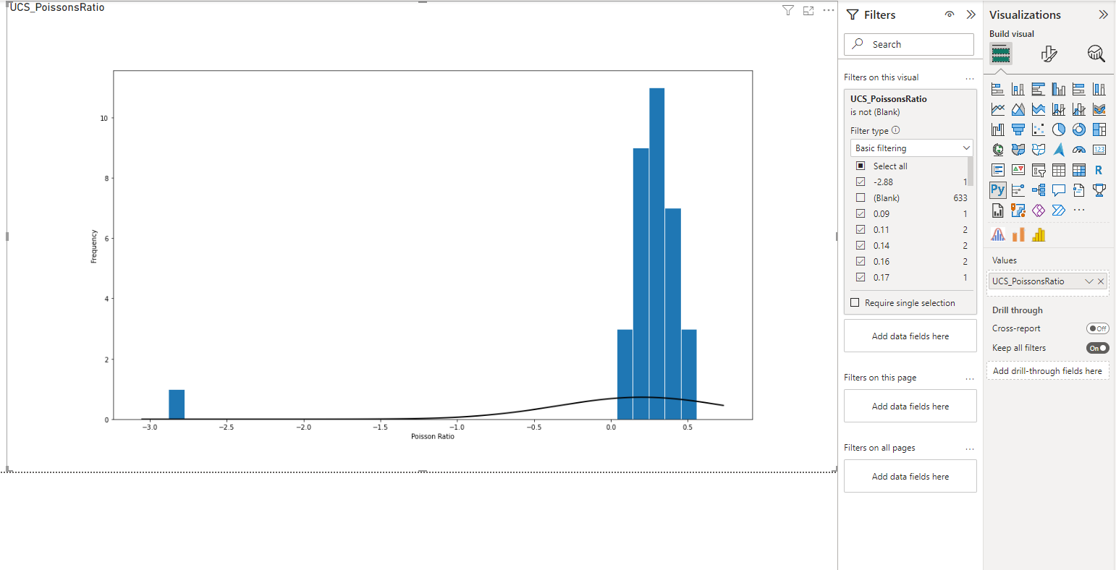Viewport: 1116px width, 570px height.
Task: Check the (Blank) filter value
Action: (x=861, y=197)
